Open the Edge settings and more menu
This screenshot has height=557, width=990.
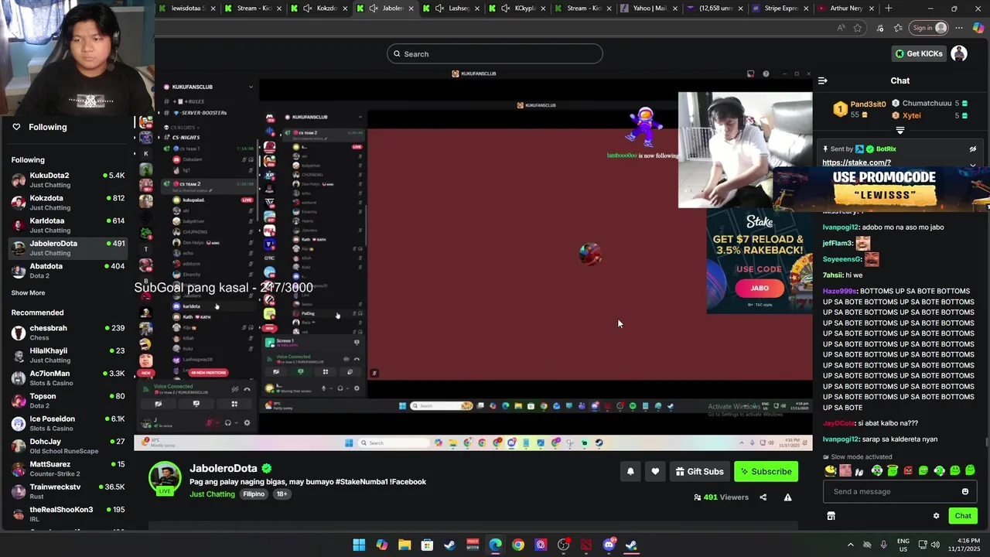point(959,28)
